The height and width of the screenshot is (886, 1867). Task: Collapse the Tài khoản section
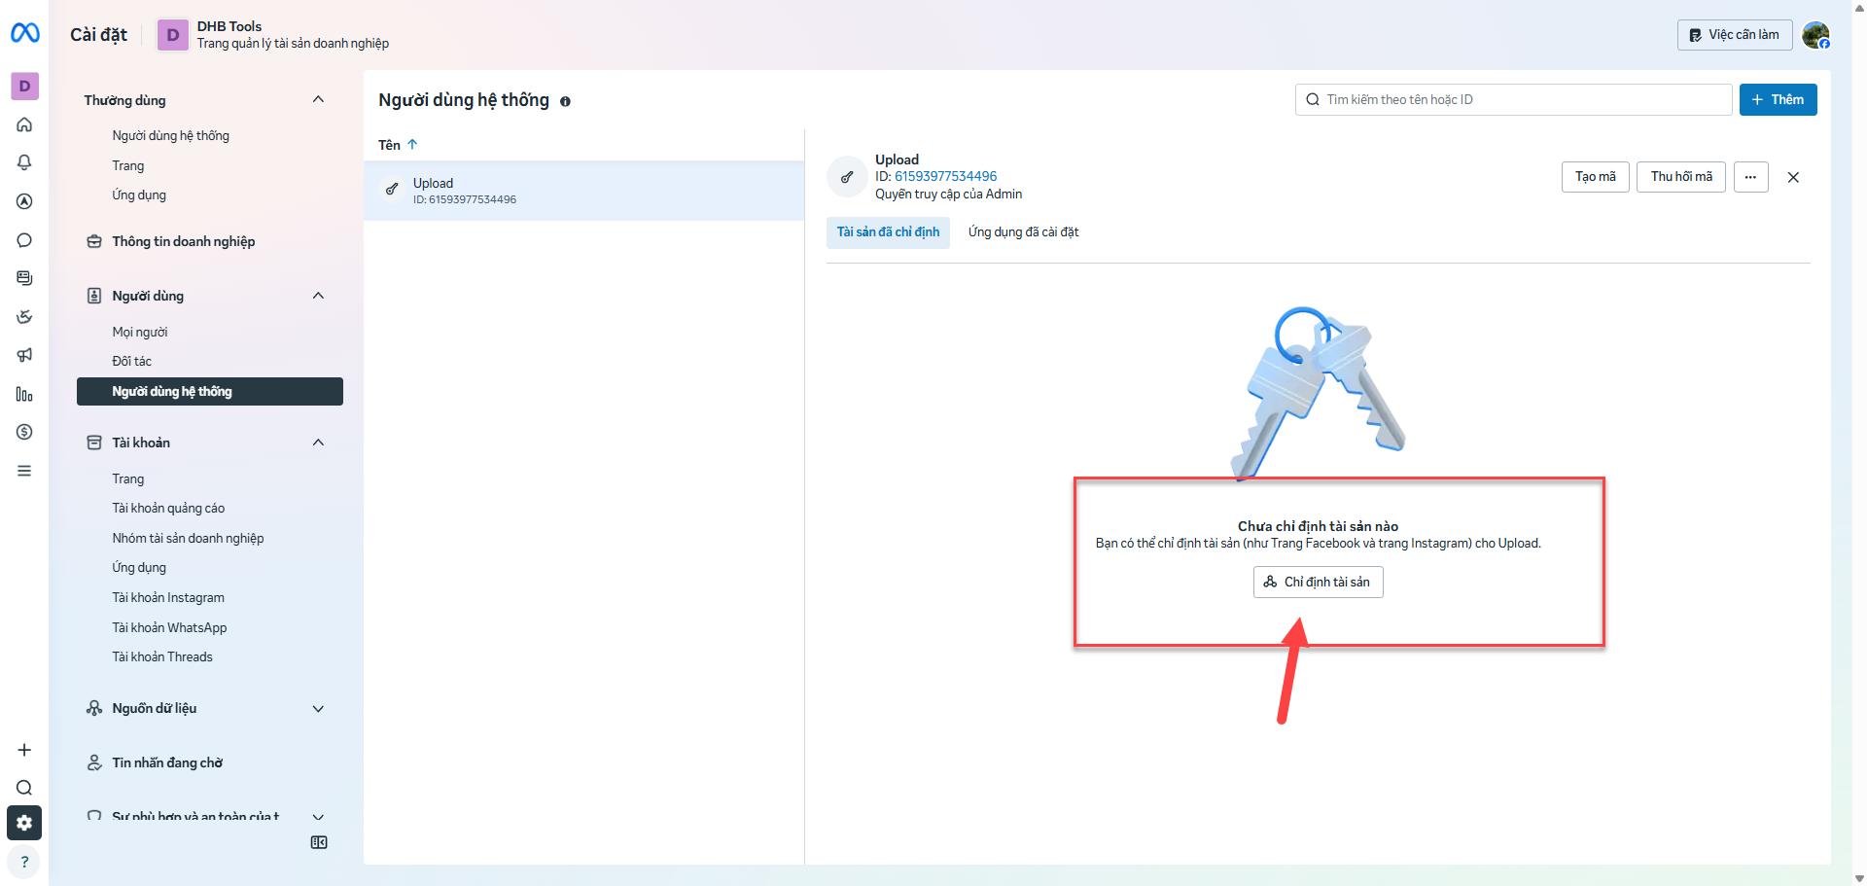tap(318, 443)
